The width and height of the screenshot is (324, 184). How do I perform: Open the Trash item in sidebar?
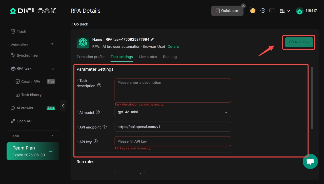[19, 31]
